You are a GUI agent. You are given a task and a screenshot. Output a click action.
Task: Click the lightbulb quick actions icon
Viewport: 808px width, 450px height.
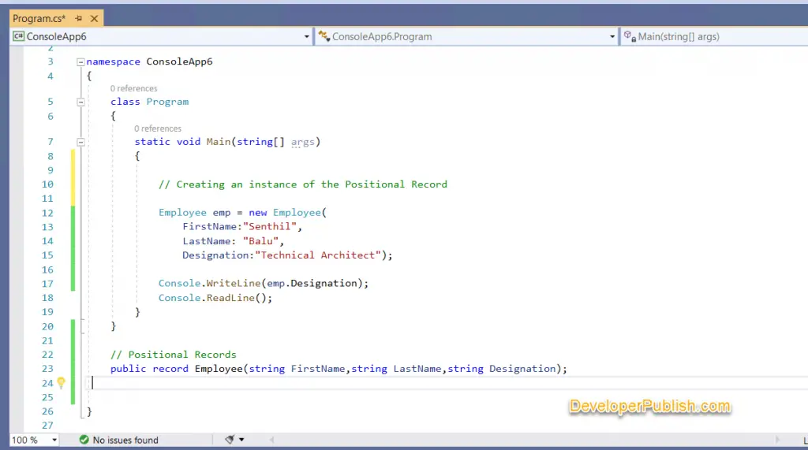point(61,383)
